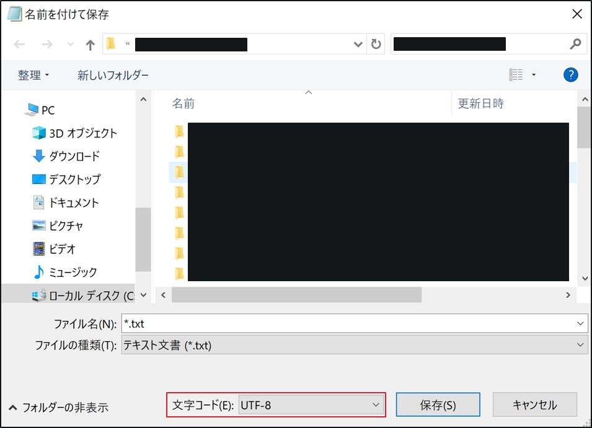Screen dimensions: 592x428
Task: Click the sidebar vertical scrollbar thumb
Action: coord(143,240)
